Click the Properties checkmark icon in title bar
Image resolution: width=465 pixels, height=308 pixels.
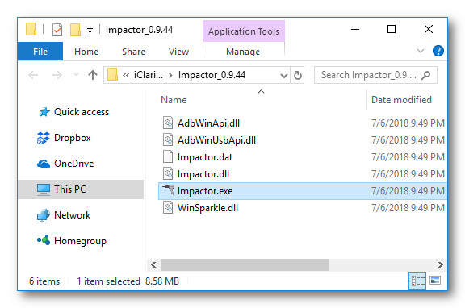(x=57, y=30)
